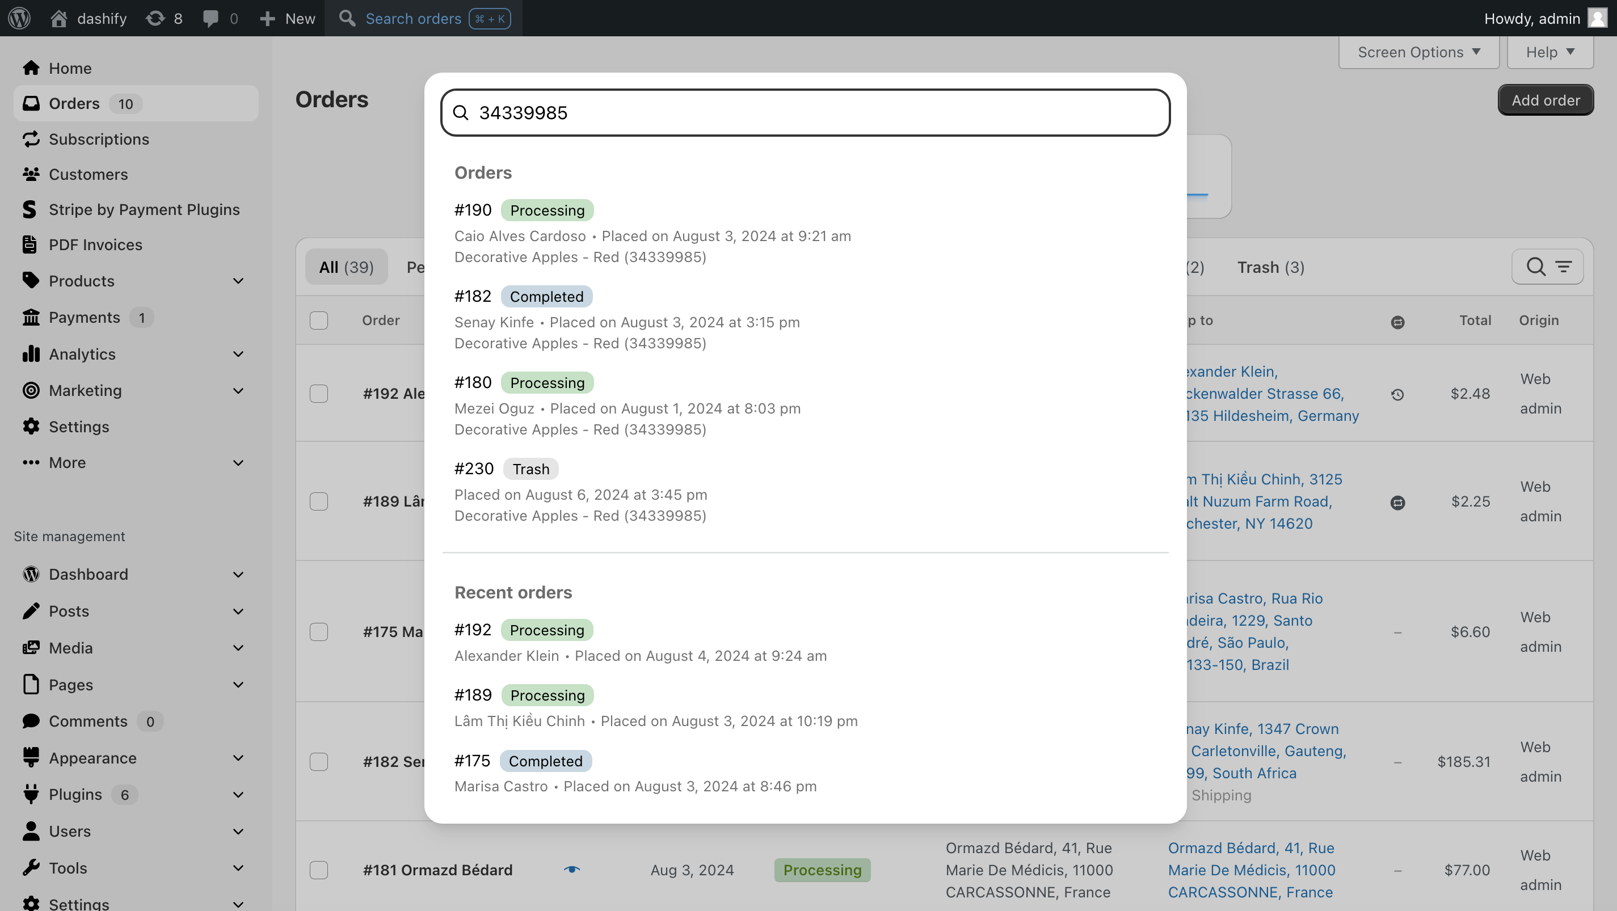
Task: Click the search orders input field
Action: click(806, 112)
